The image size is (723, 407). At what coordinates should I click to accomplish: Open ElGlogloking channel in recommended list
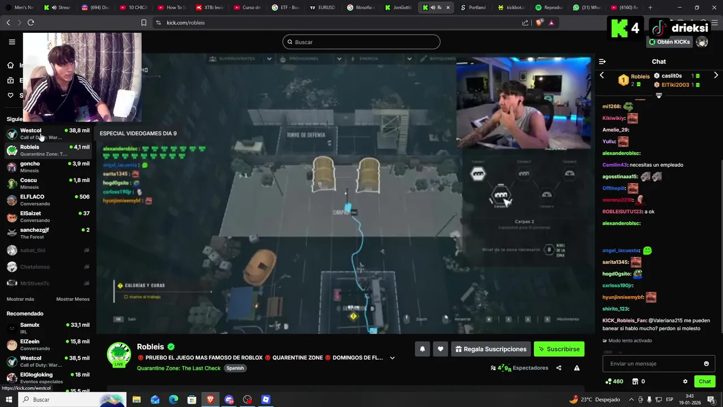click(x=48, y=378)
